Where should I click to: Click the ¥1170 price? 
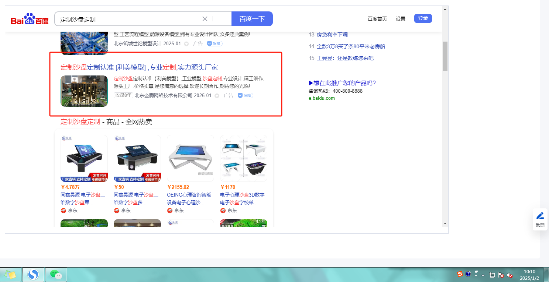(228, 187)
